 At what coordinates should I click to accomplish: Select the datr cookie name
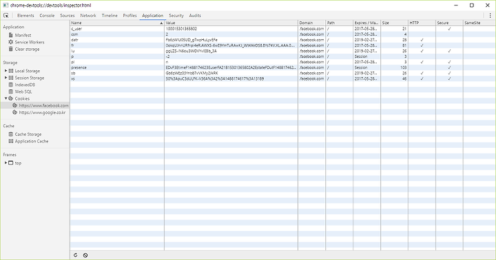pyautogui.click(x=74, y=40)
